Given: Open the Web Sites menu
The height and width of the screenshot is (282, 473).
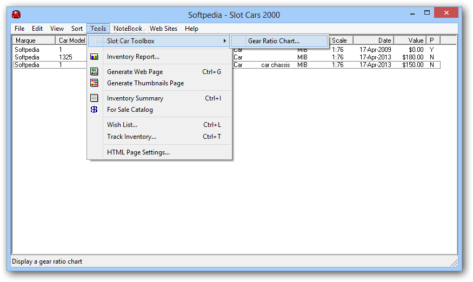Looking at the screenshot, I should [163, 29].
